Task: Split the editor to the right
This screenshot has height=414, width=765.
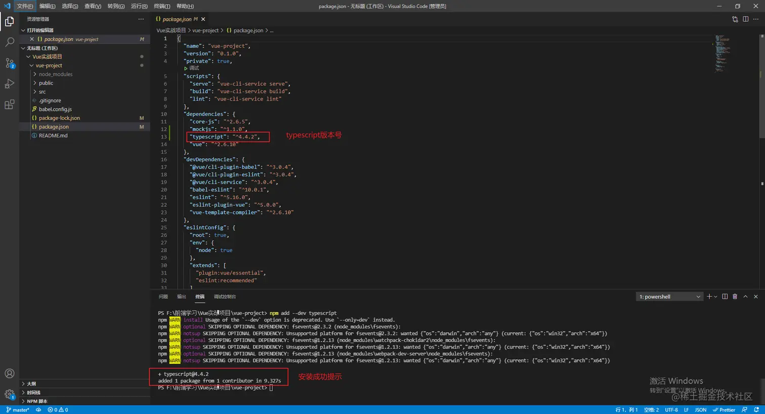Action: pyautogui.click(x=746, y=19)
